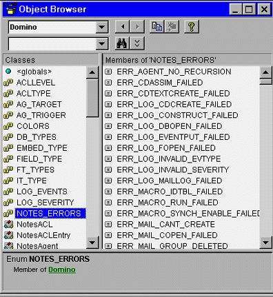Screen dimensions: 273x297
Task: Select highlighted NOTES_ERRORS enum
Action: pos(50,214)
